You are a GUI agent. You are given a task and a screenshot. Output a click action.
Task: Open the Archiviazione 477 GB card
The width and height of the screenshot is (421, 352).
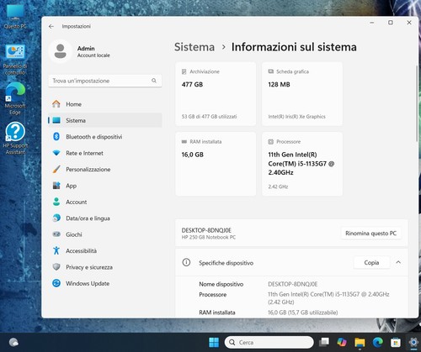[x=216, y=94]
